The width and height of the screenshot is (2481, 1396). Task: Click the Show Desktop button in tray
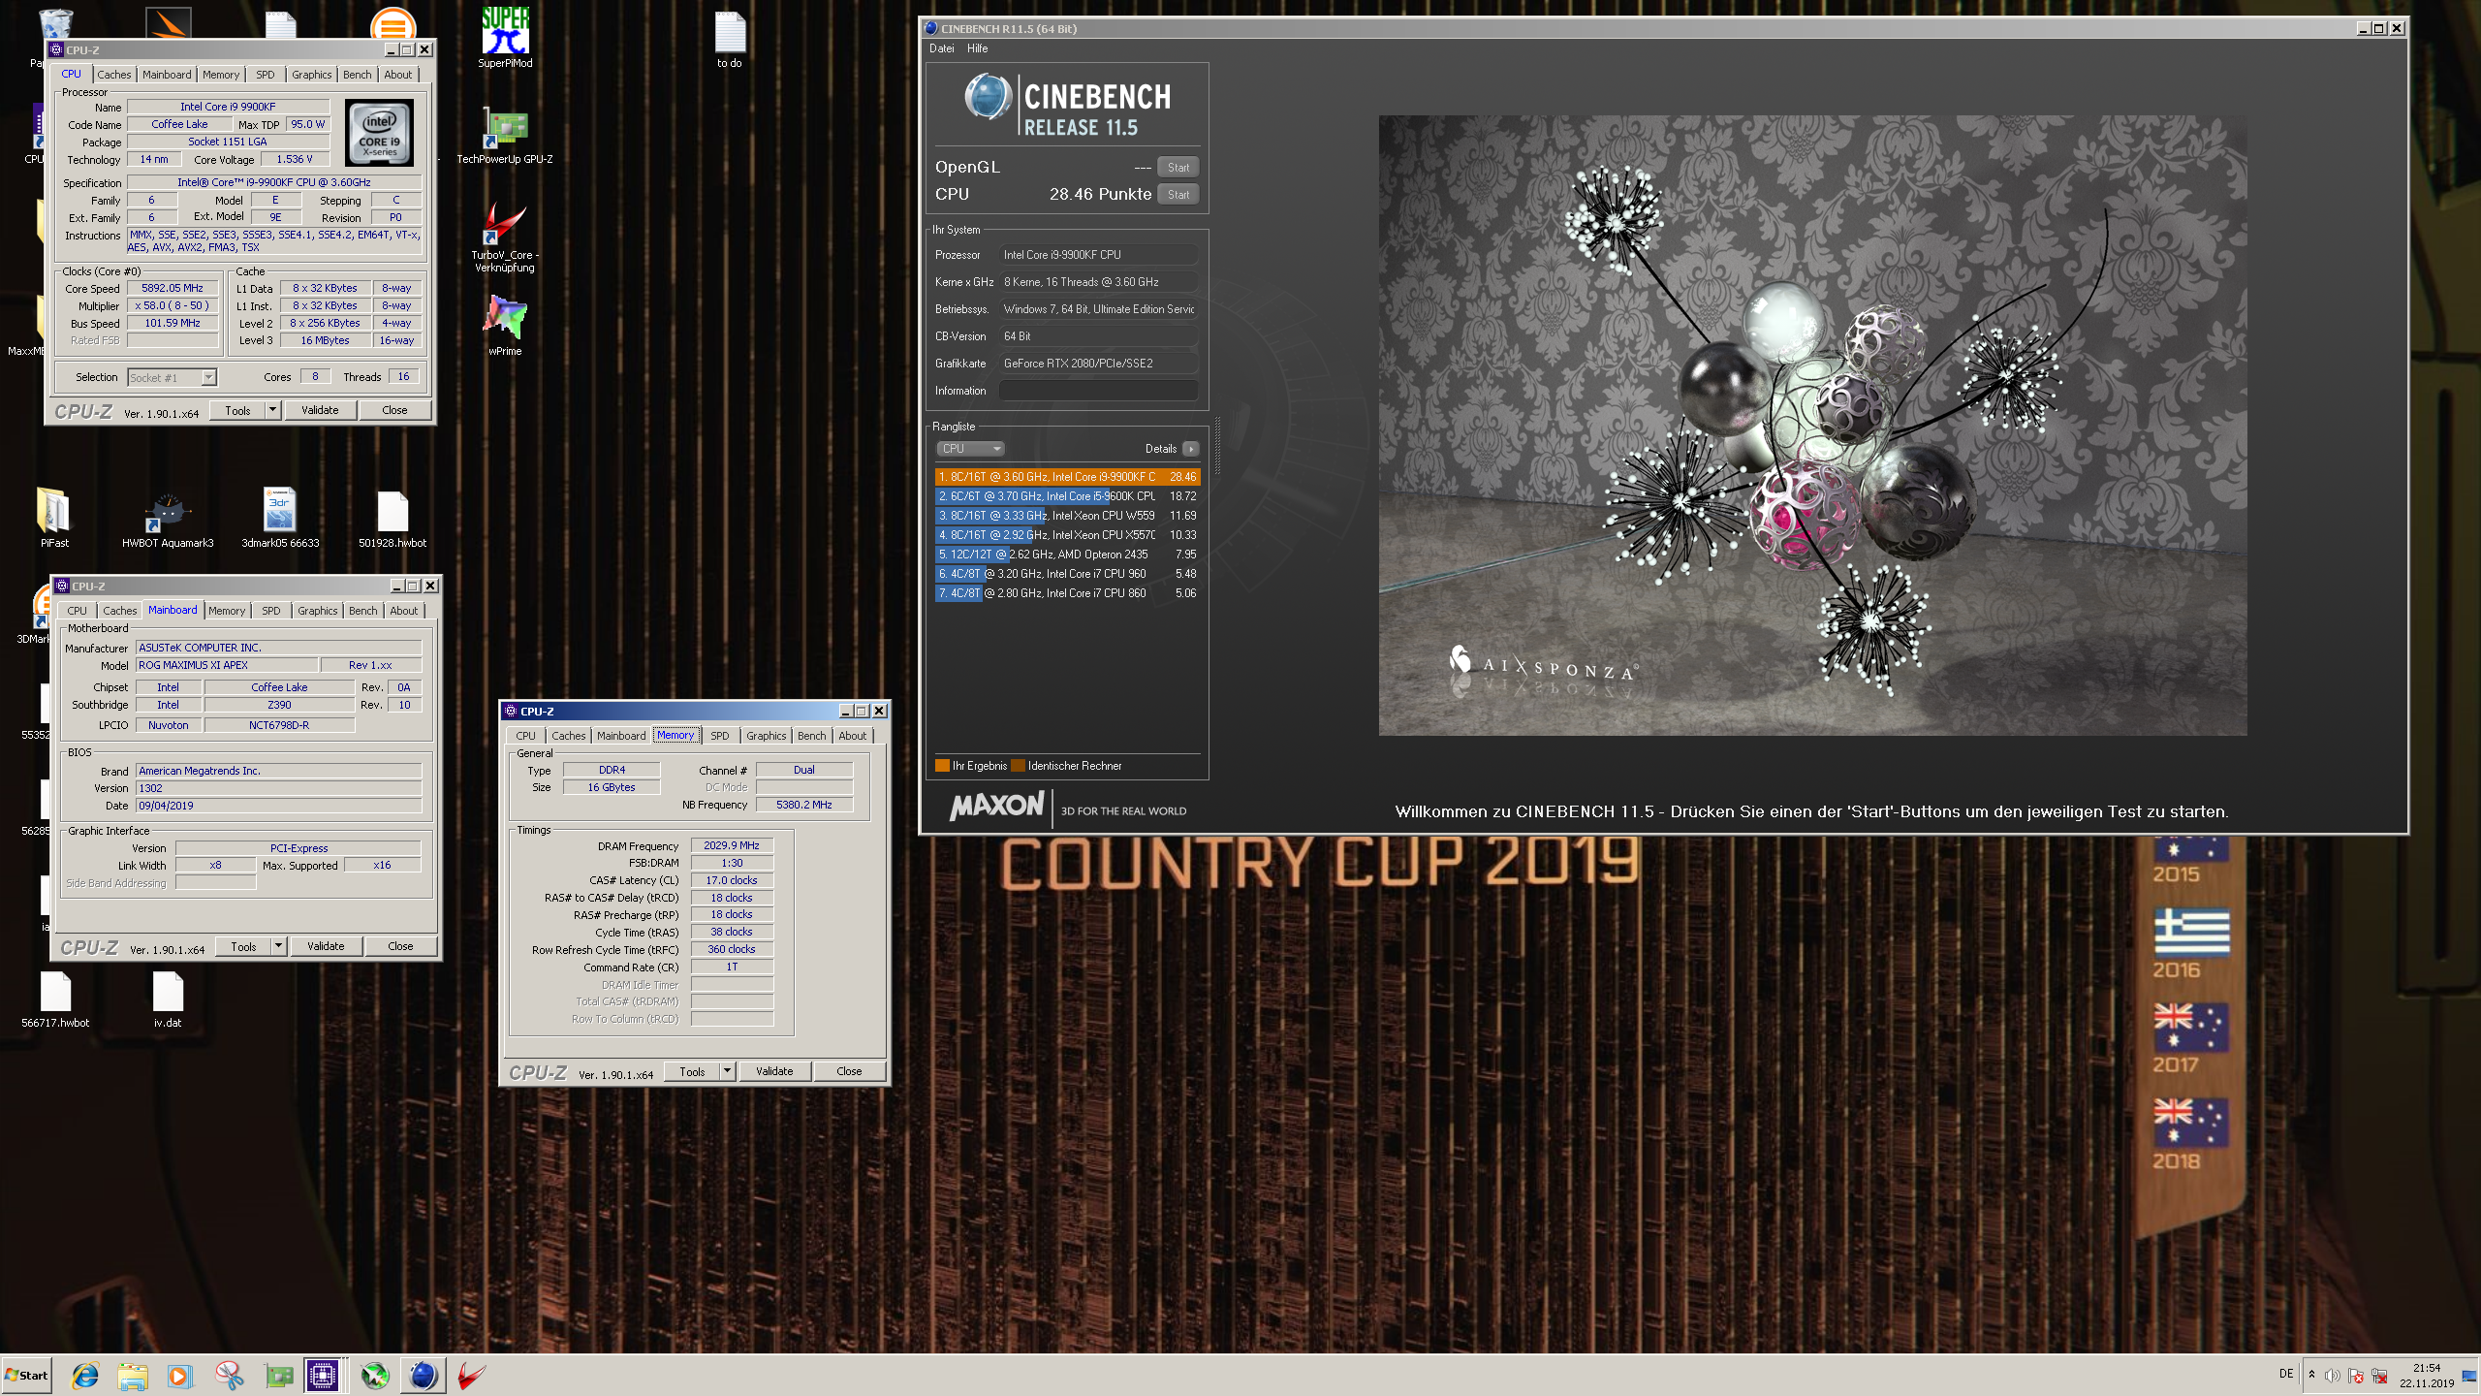pos(2470,1376)
